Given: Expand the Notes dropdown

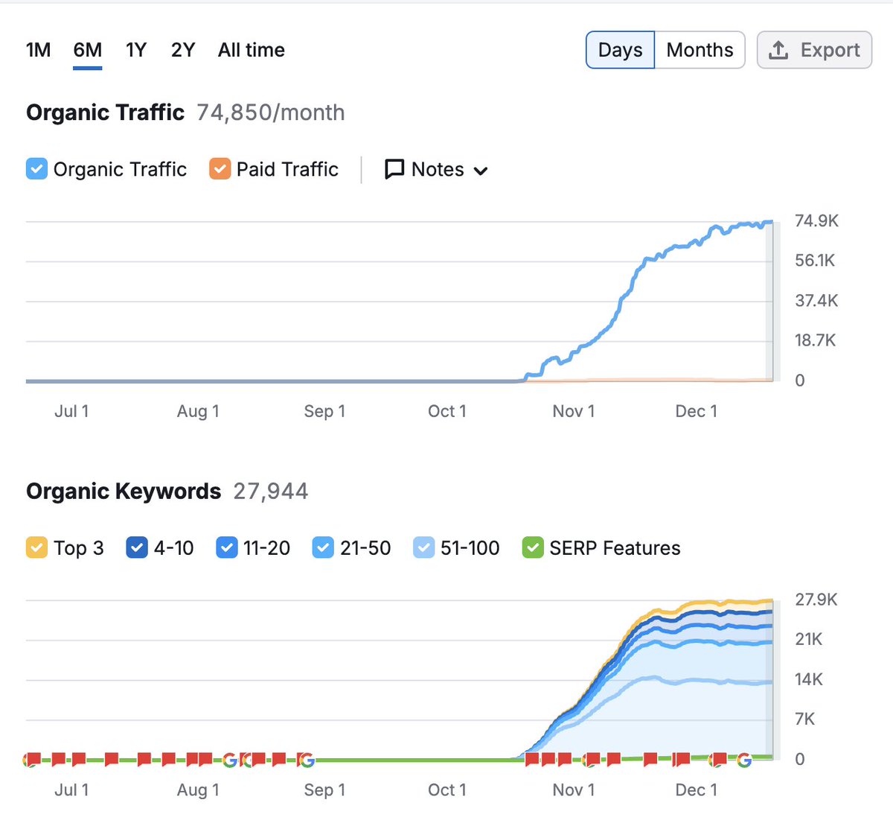Looking at the screenshot, I should click(x=481, y=170).
